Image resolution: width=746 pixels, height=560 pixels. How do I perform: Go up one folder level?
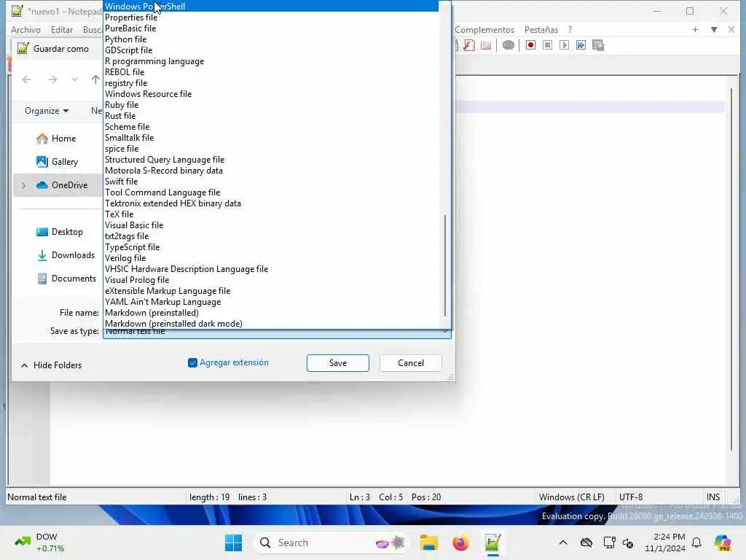pyautogui.click(x=95, y=79)
